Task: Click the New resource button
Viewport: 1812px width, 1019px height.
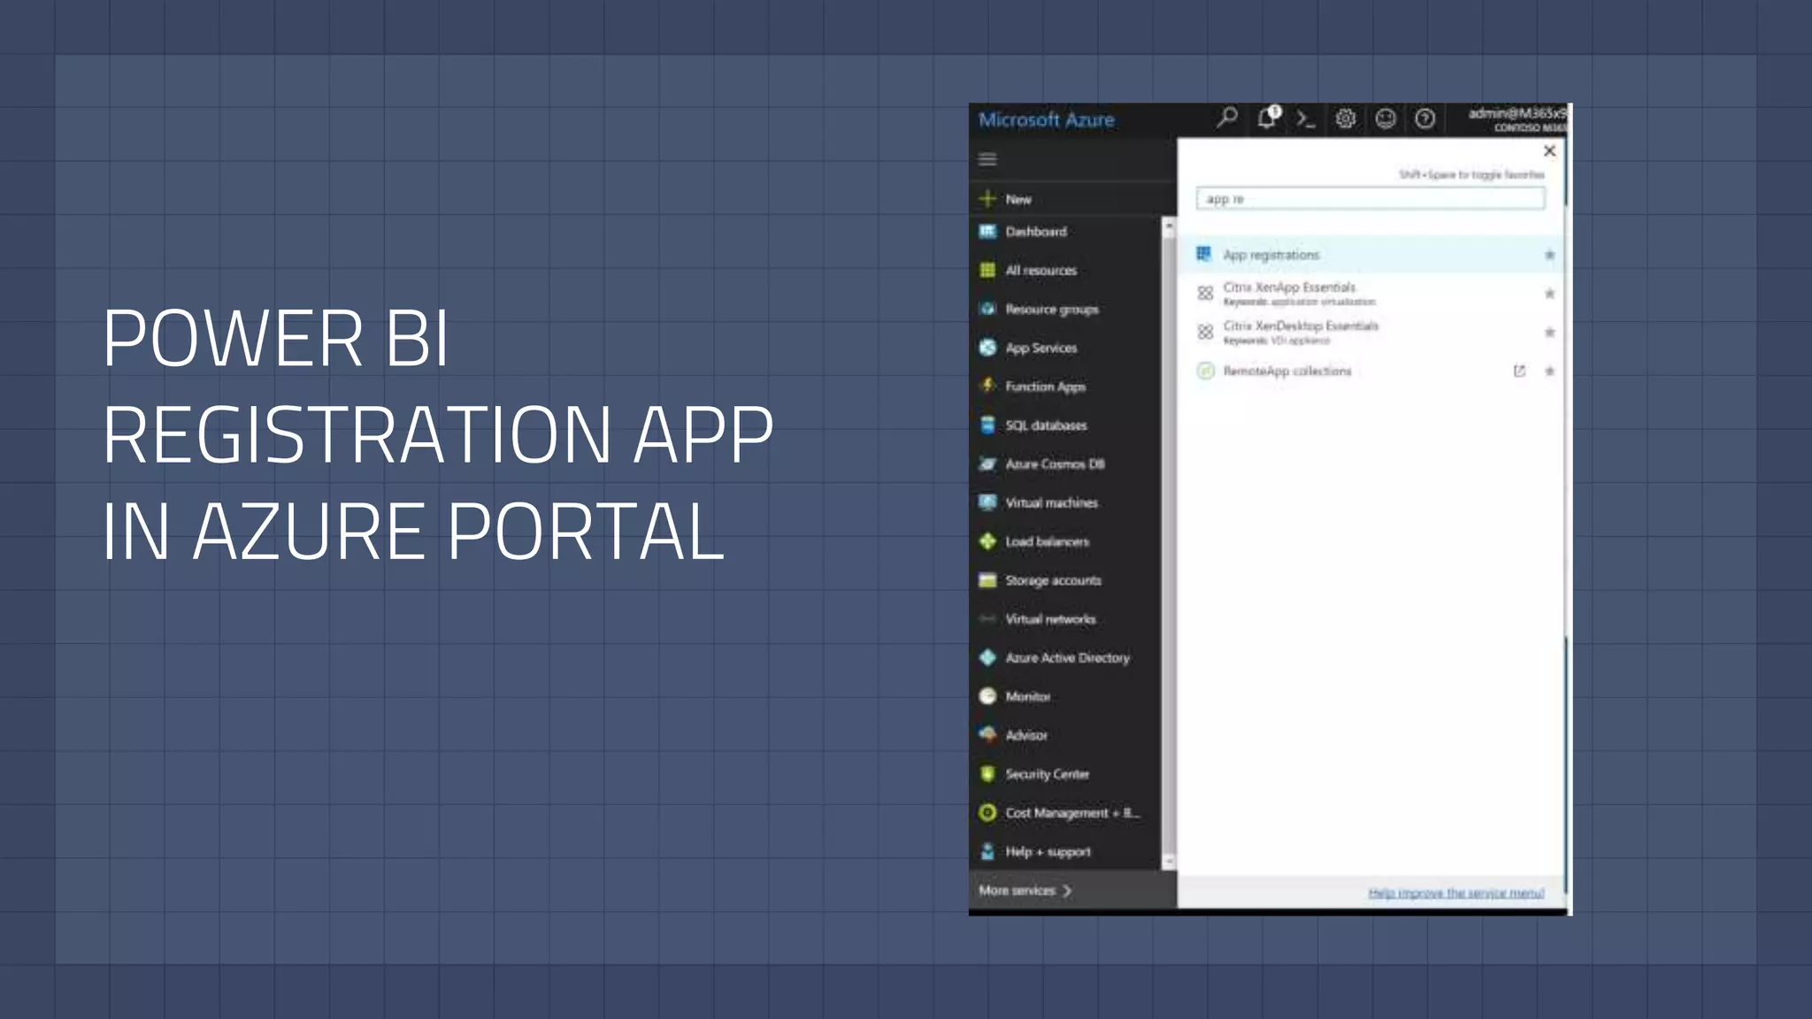Action: pyautogui.click(x=1017, y=199)
